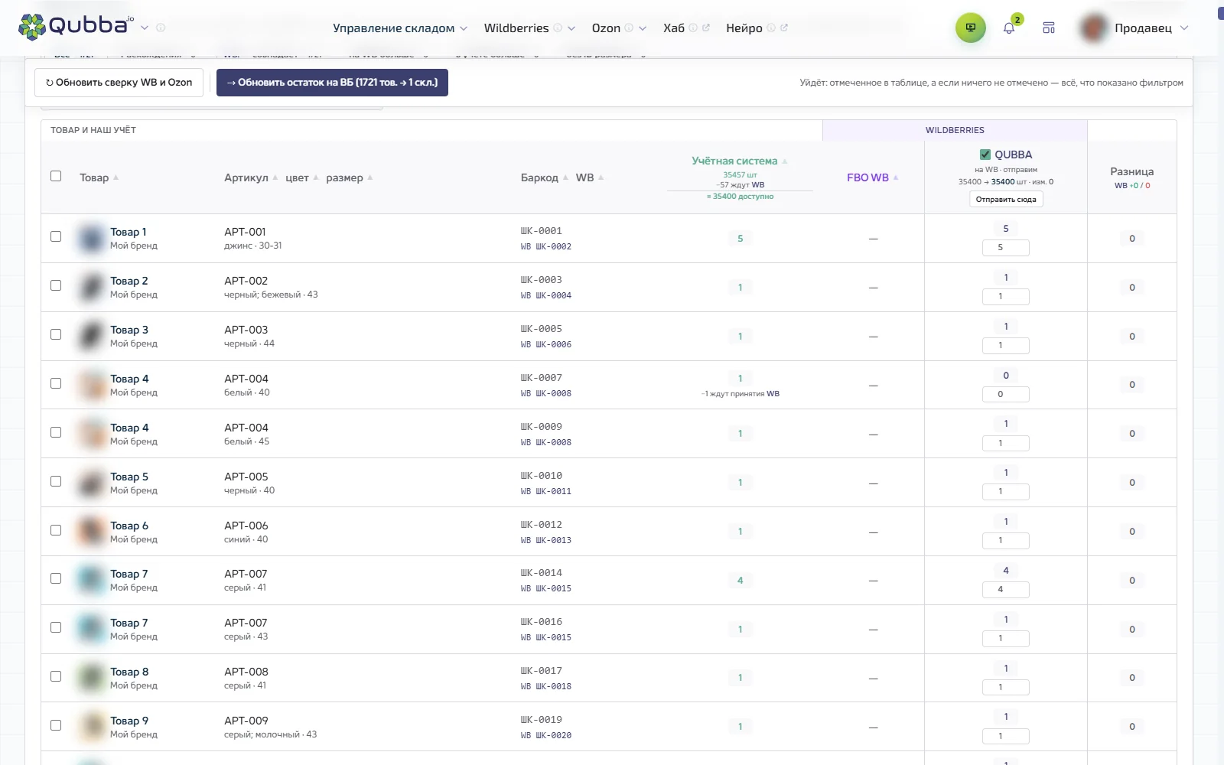Click the Qubba logo icon
Viewport: 1224px width, 765px height.
(x=32, y=27)
